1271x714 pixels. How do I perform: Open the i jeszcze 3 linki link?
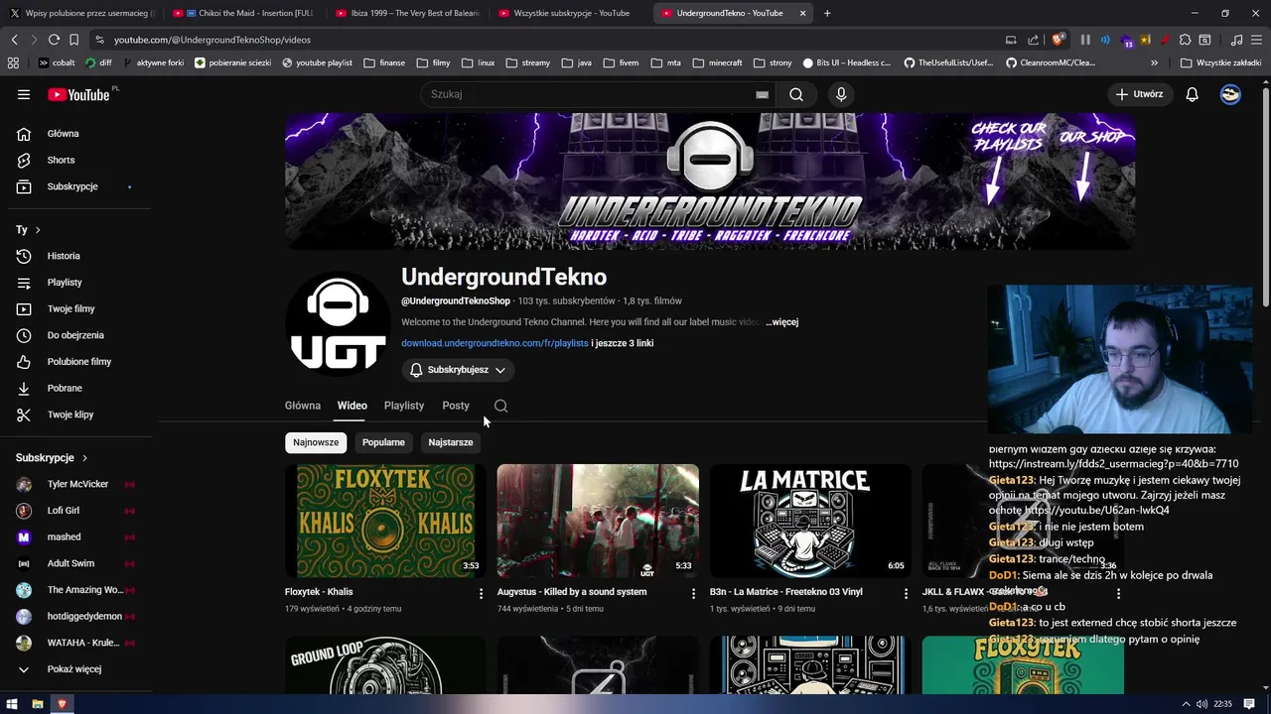[623, 343]
